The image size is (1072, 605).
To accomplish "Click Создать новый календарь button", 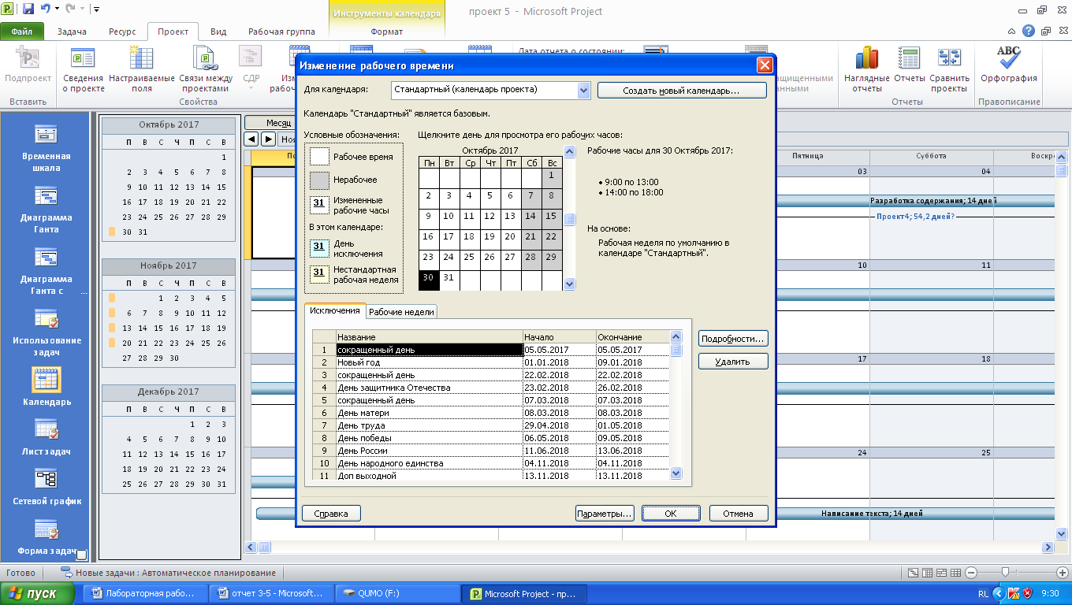I will point(682,91).
